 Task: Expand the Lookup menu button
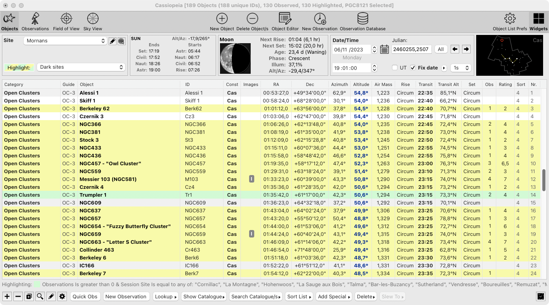165,296
